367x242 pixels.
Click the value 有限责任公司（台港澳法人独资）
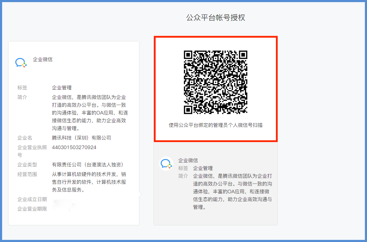[89, 165]
